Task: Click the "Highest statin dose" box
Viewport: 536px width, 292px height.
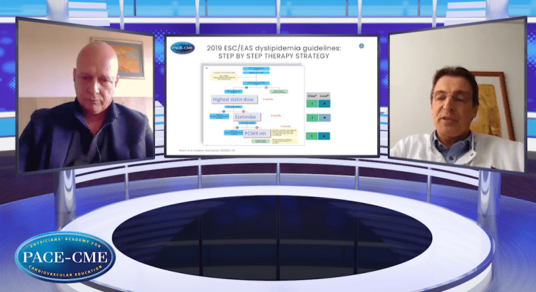Action: pos(234,99)
